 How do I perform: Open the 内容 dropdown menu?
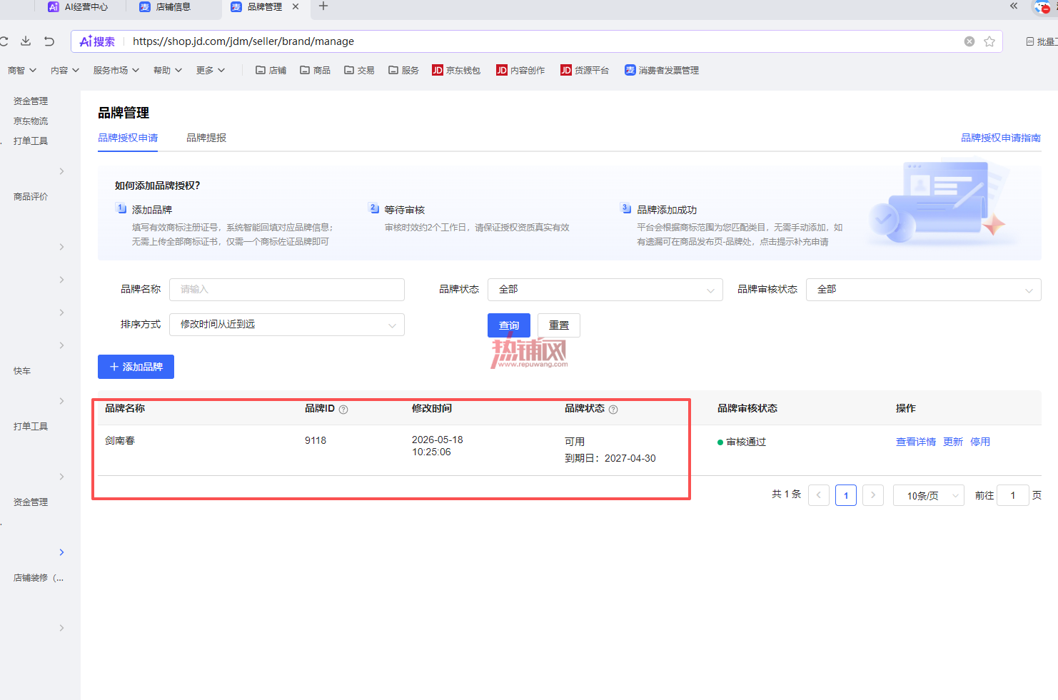coord(65,70)
